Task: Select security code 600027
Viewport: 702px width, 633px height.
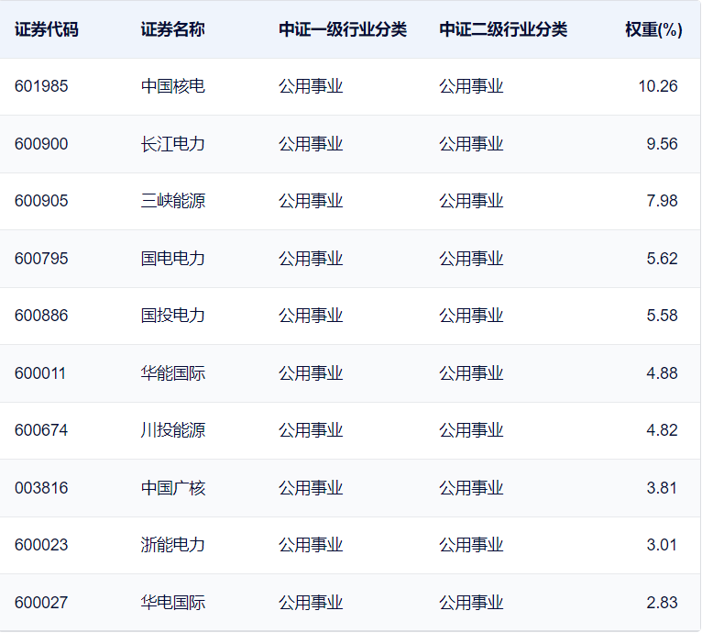Action: pos(41,603)
